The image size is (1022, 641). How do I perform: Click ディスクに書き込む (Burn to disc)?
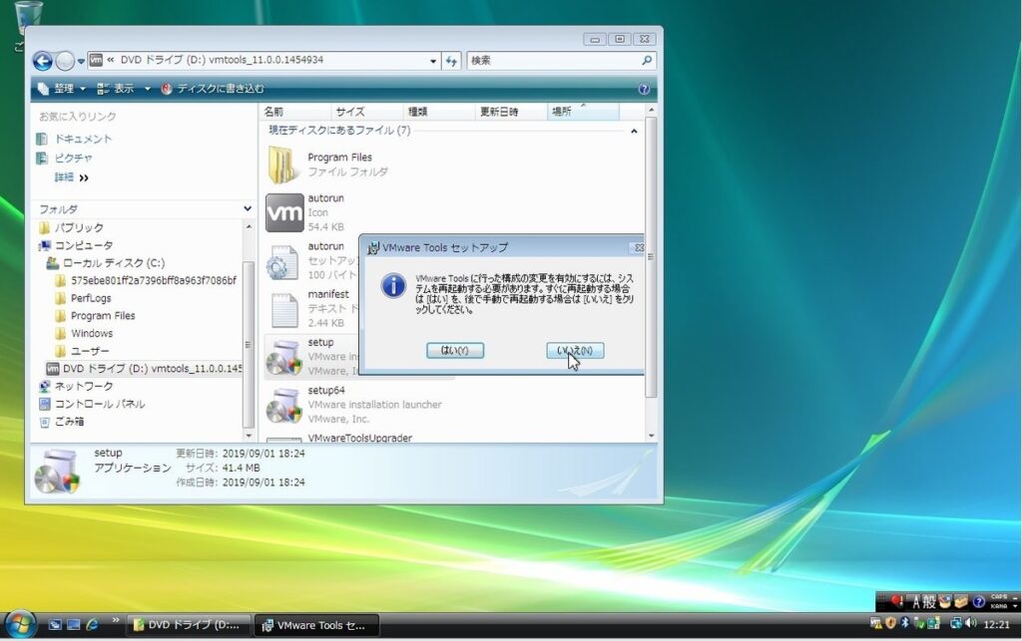click(x=213, y=89)
